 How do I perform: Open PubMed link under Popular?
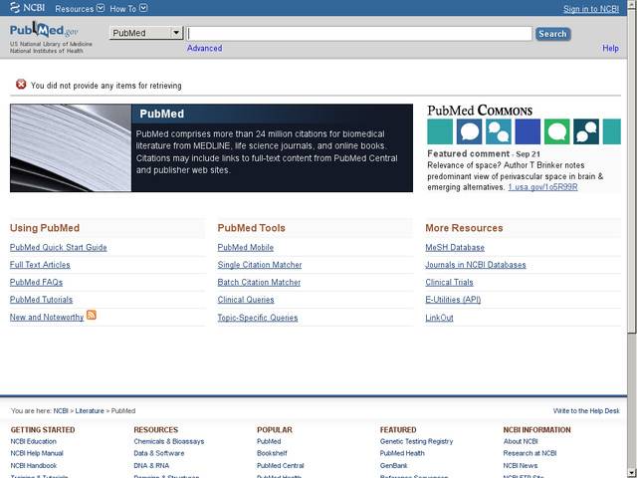tap(269, 441)
